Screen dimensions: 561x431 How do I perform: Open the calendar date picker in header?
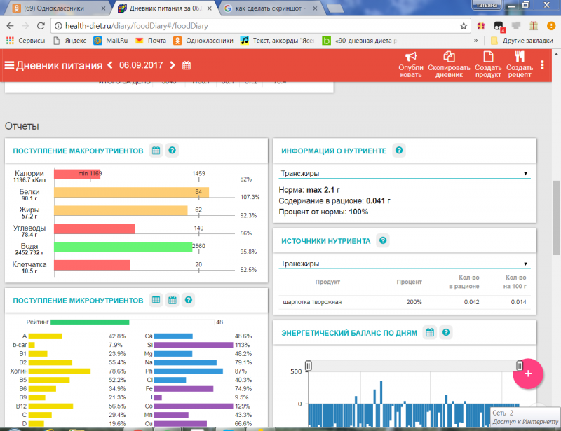(187, 65)
